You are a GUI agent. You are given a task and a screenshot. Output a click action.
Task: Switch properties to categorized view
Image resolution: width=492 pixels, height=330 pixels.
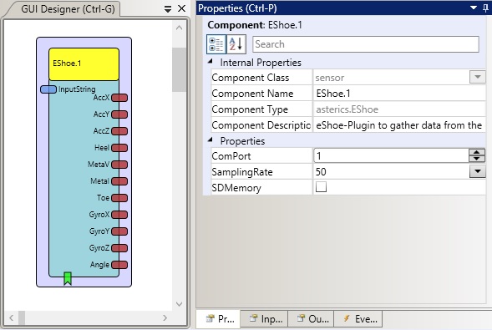tap(216, 44)
